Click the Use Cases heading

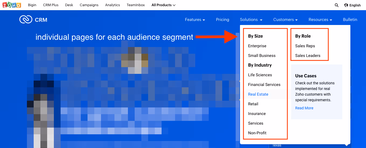tap(306, 76)
